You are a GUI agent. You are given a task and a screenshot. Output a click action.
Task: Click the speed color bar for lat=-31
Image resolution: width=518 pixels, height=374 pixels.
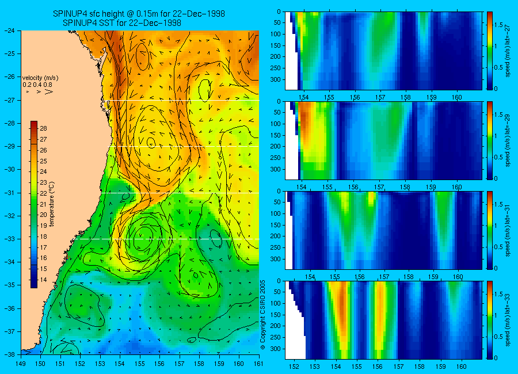pos(490,230)
